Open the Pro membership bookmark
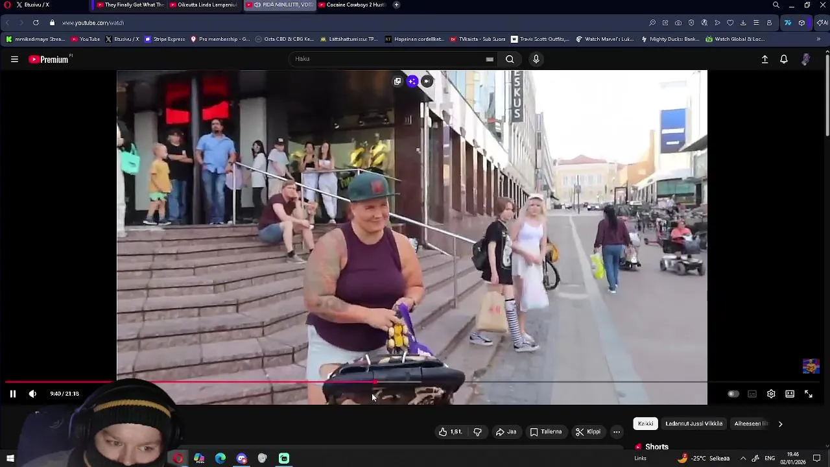 pos(220,39)
